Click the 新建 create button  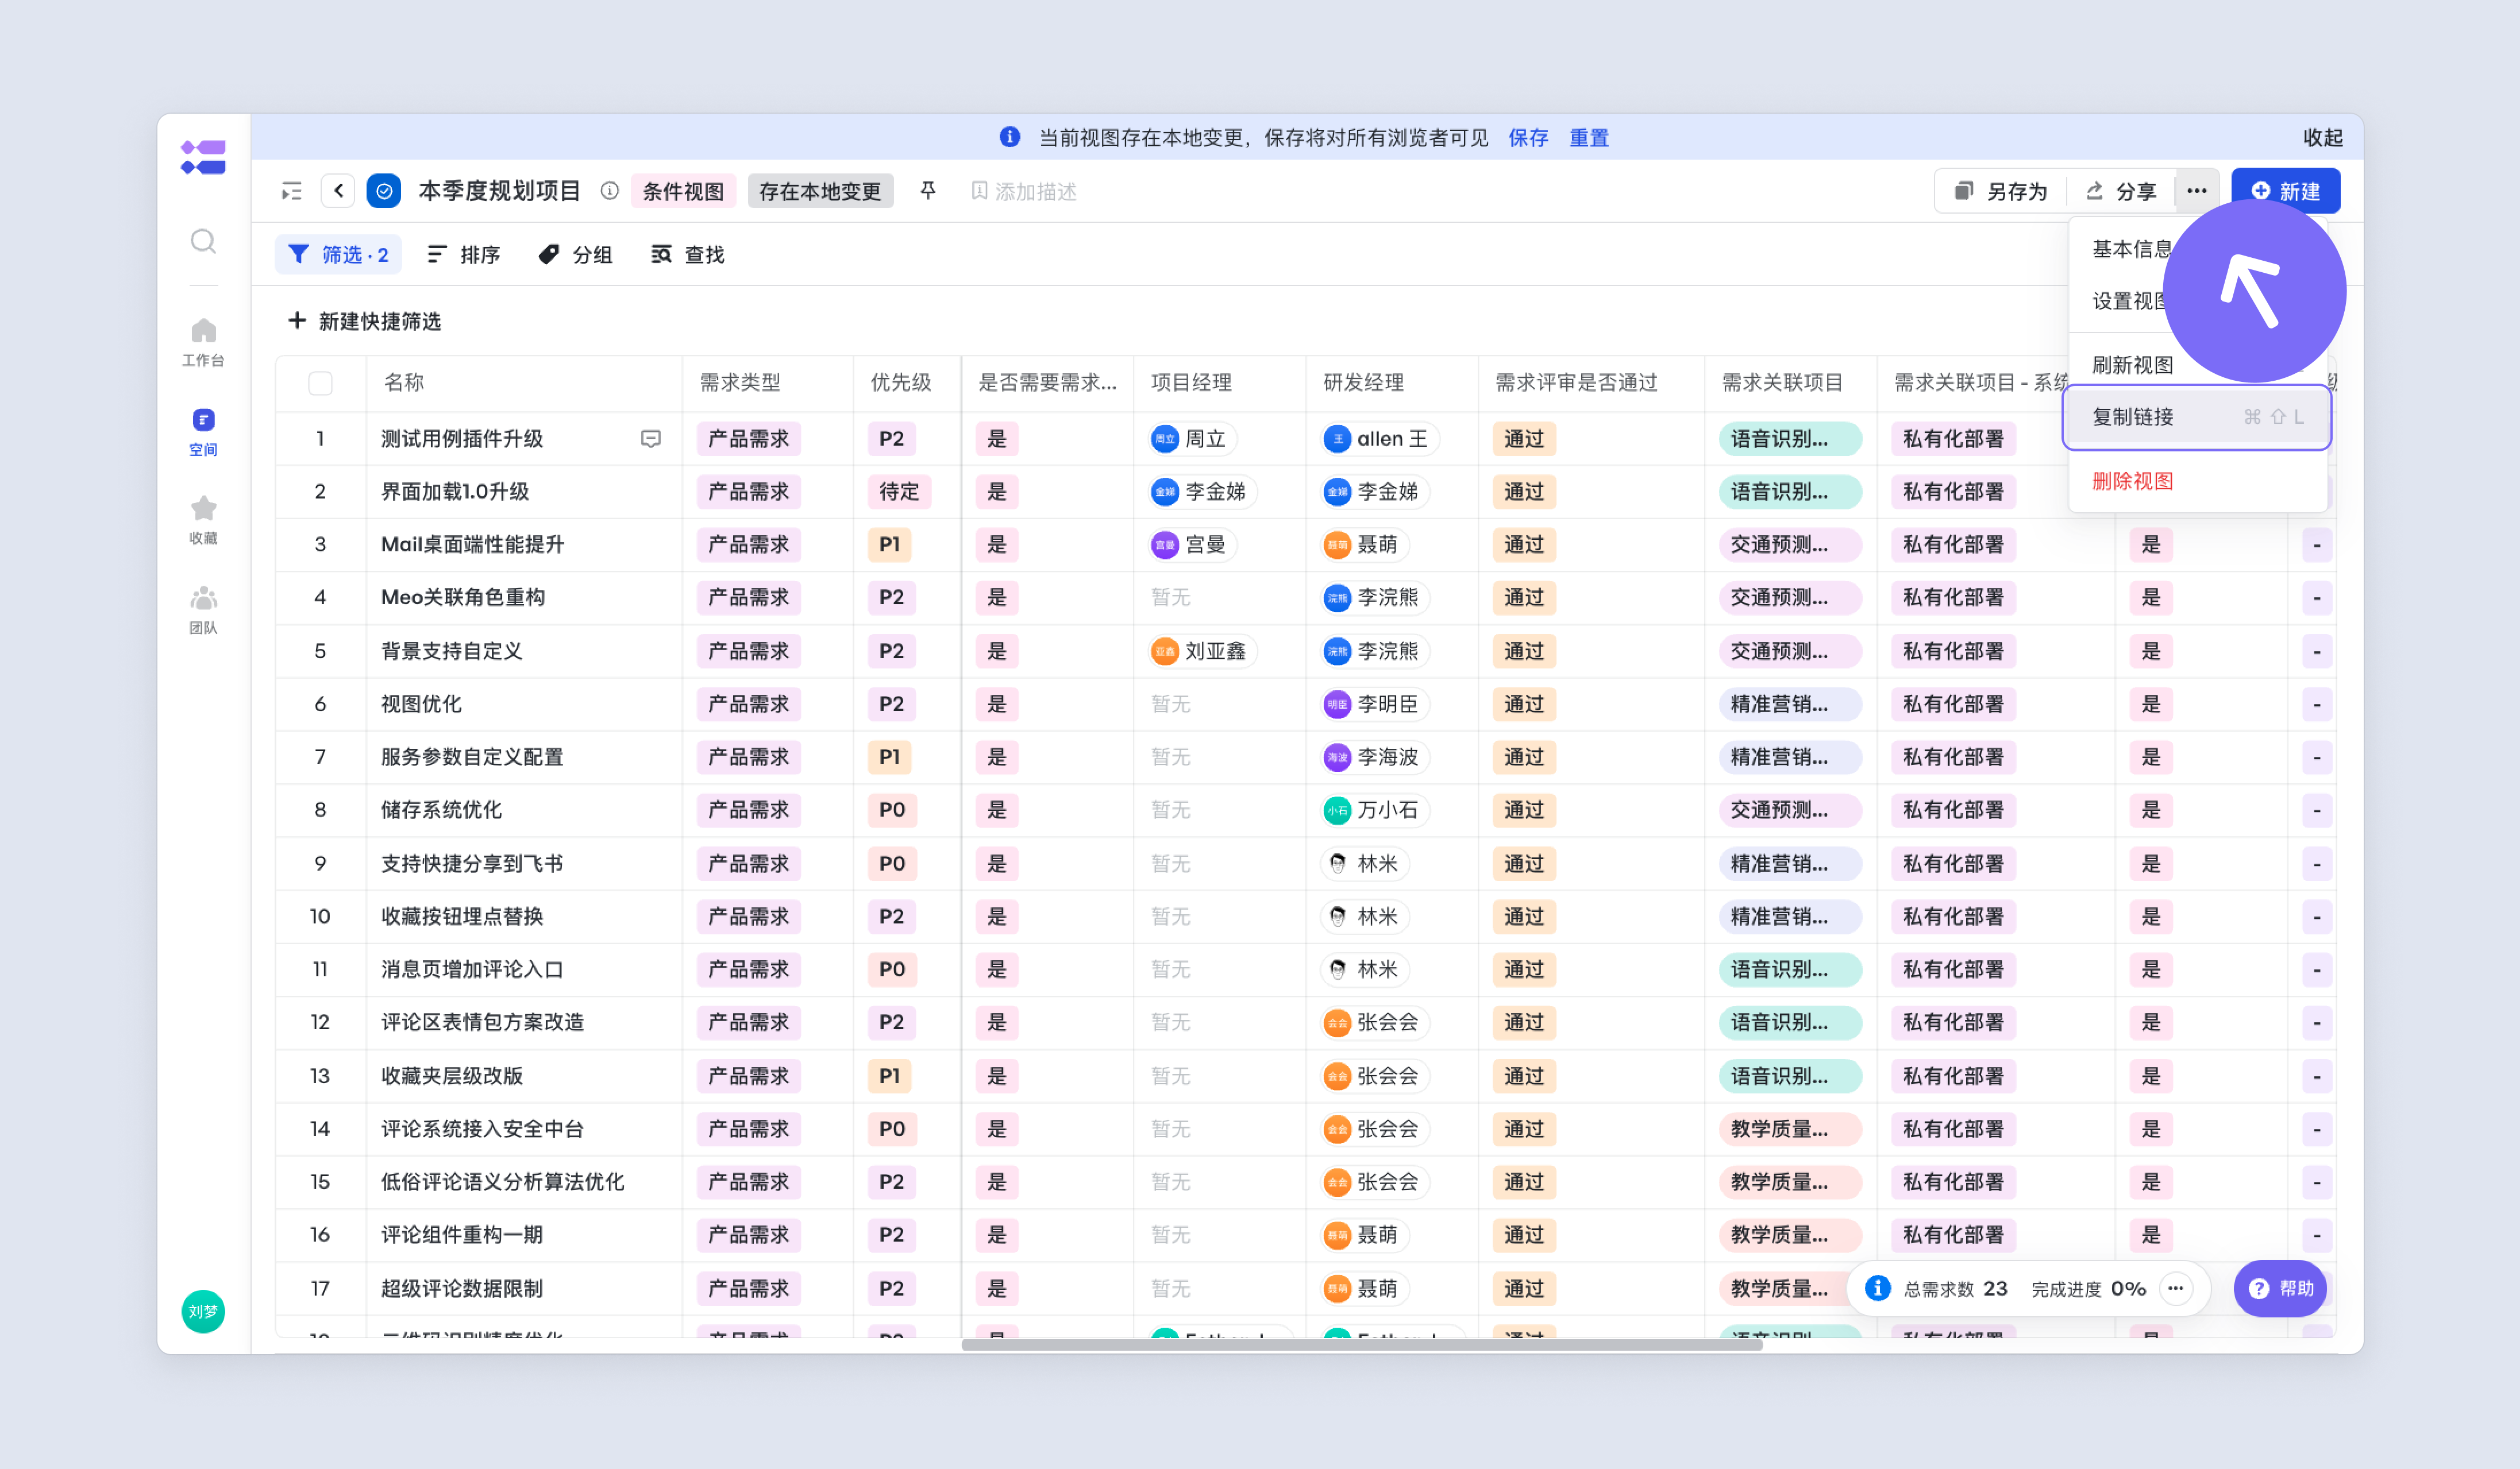click(2285, 191)
